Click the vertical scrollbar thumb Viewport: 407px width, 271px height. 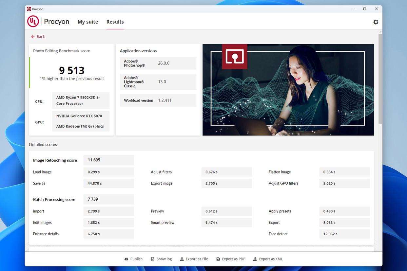coord(380,79)
